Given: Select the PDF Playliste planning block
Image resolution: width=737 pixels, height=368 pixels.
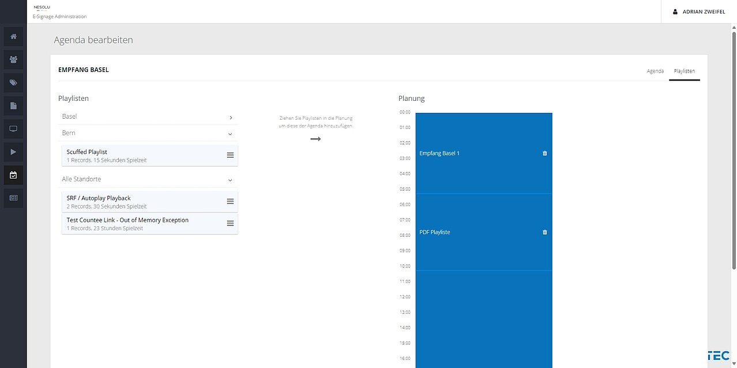Looking at the screenshot, I should [484, 232].
